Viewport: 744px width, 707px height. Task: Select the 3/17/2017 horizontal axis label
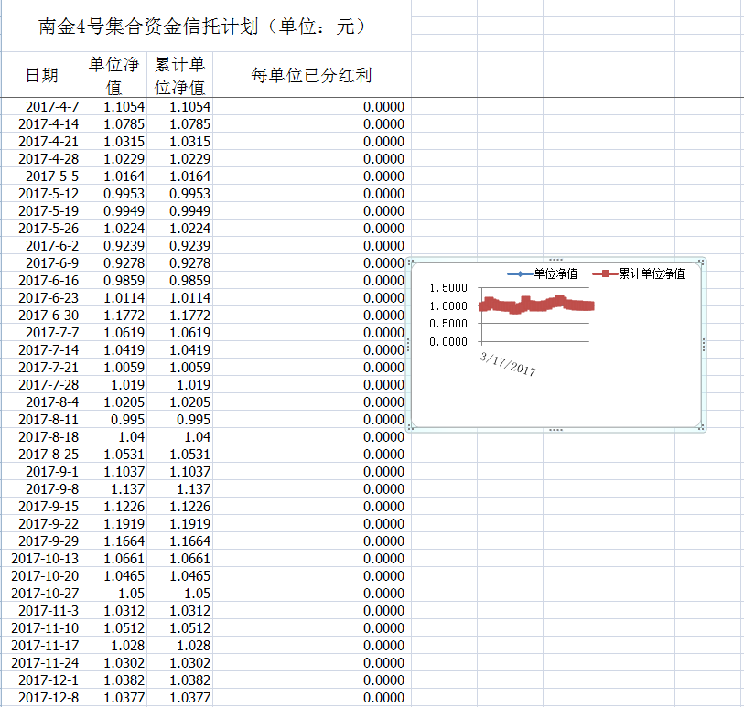[508, 363]
